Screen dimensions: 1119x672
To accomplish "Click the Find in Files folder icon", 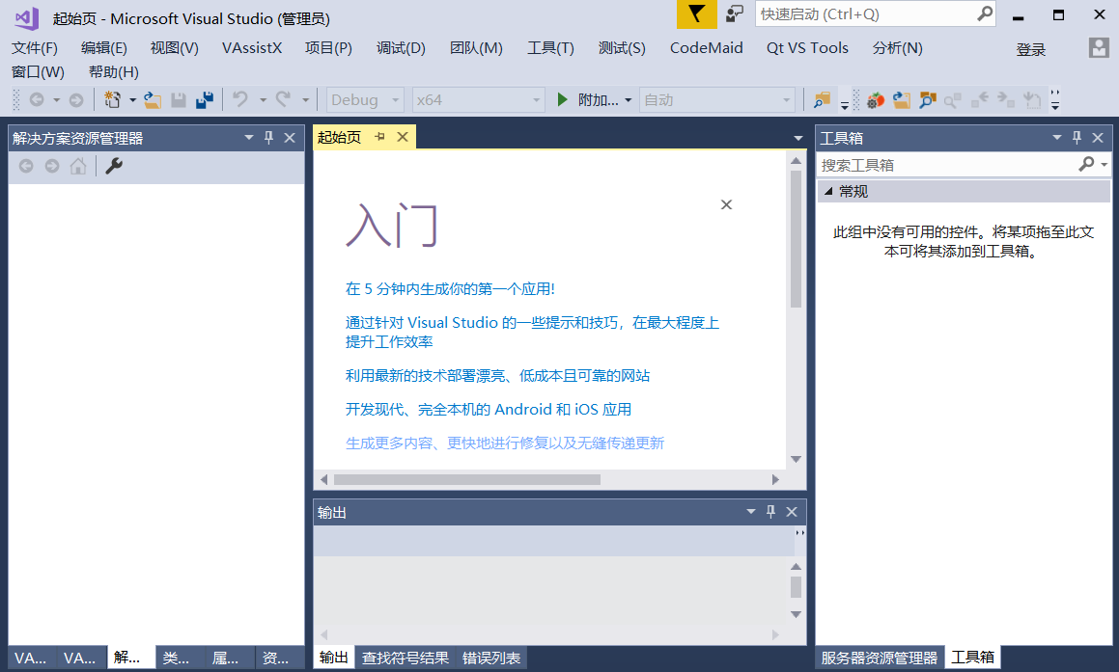I will click(x=823, y=100).
